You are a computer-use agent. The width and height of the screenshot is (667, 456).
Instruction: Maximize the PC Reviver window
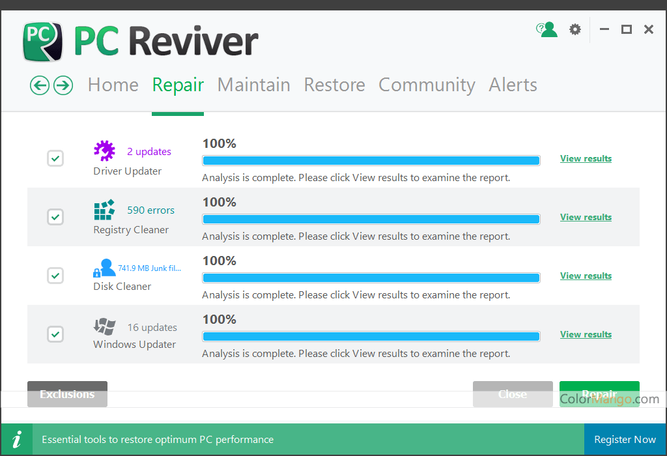tap(626, 29)
